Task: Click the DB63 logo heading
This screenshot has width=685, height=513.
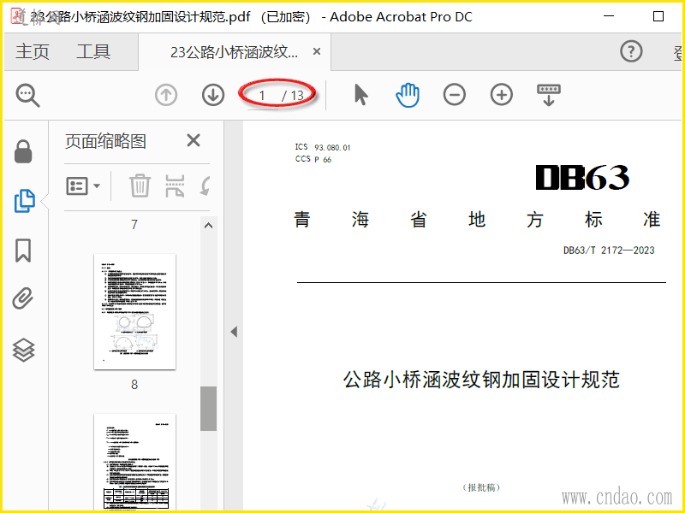Action: click(582, 177)
